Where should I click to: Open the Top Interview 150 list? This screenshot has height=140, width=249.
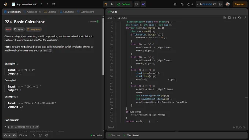point(25,4)
